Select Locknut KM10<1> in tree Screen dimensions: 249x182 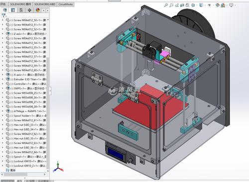tap(26, 161)
